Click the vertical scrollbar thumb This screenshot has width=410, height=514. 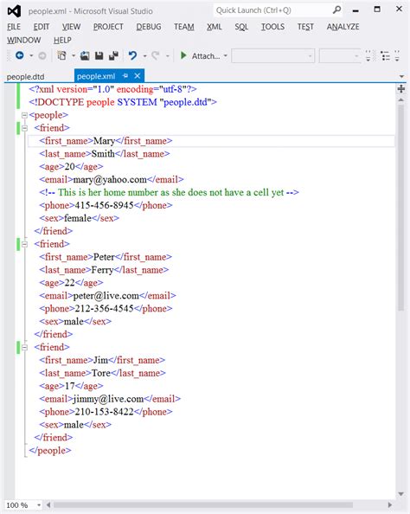pyautogui.click(x=401, y=208)
